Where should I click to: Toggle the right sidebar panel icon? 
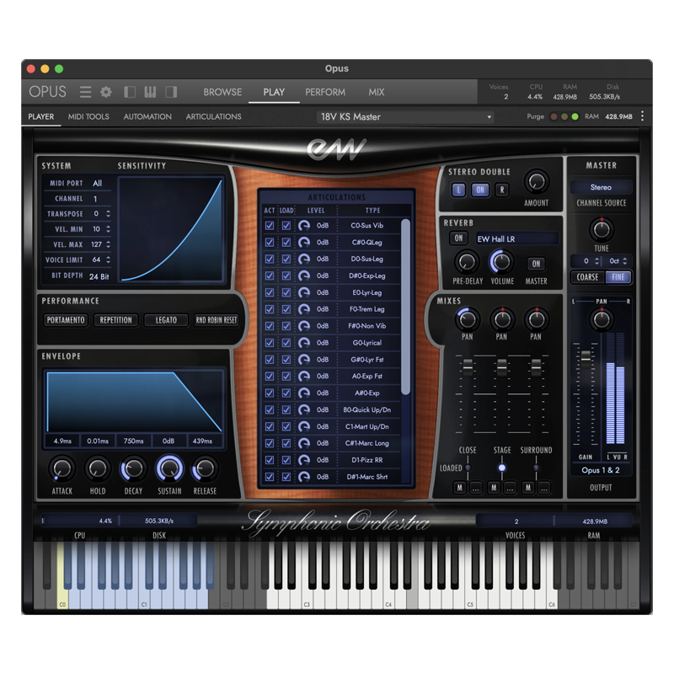click(171, 92)
